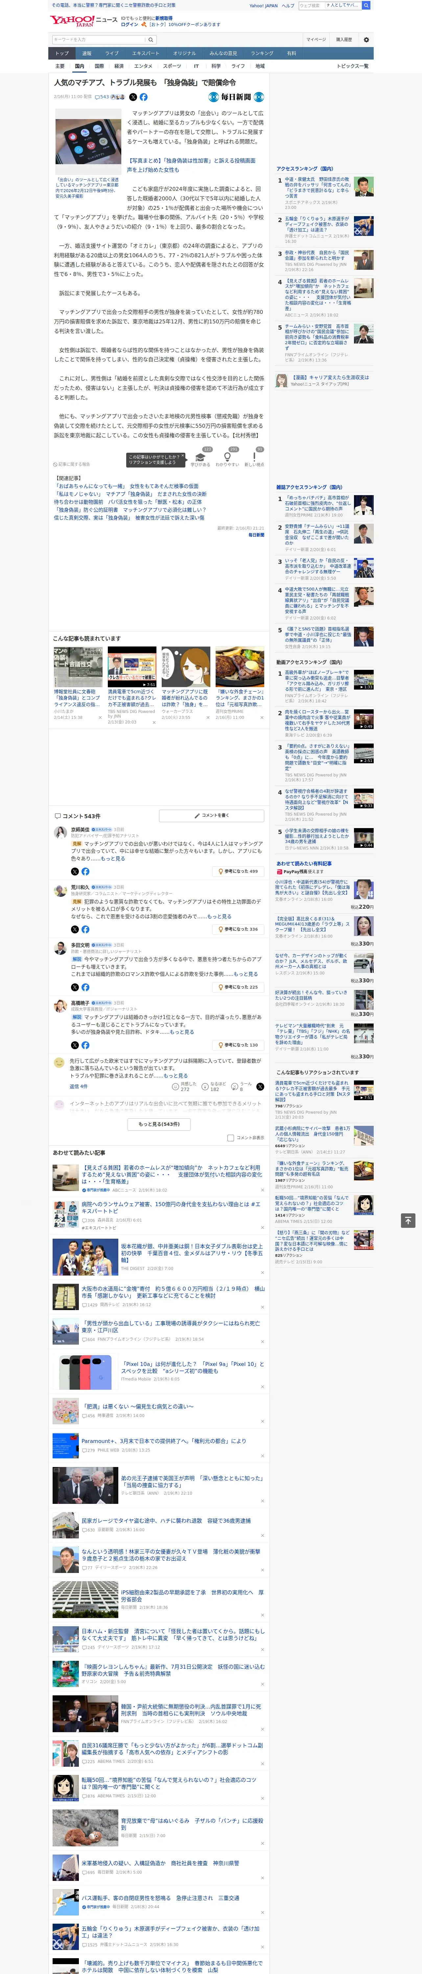Share 荒川和久's comment on X
The height and width of the screenshot is (1974, 422).
pos(75,929)
